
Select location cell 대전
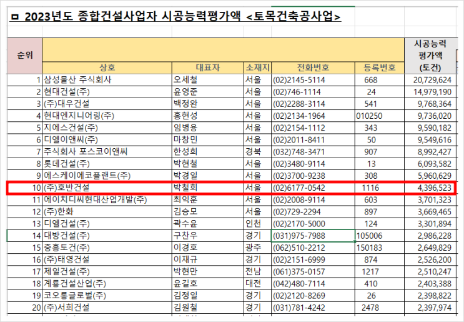tap(257, 284)
